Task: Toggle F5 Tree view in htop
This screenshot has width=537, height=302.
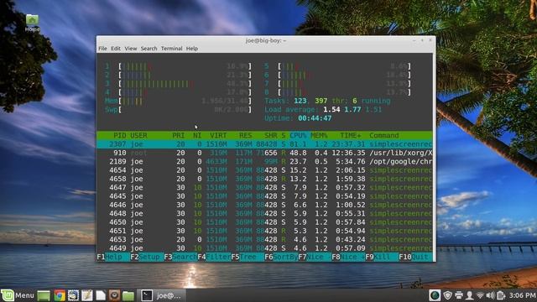Action: (x=248, y=257)
